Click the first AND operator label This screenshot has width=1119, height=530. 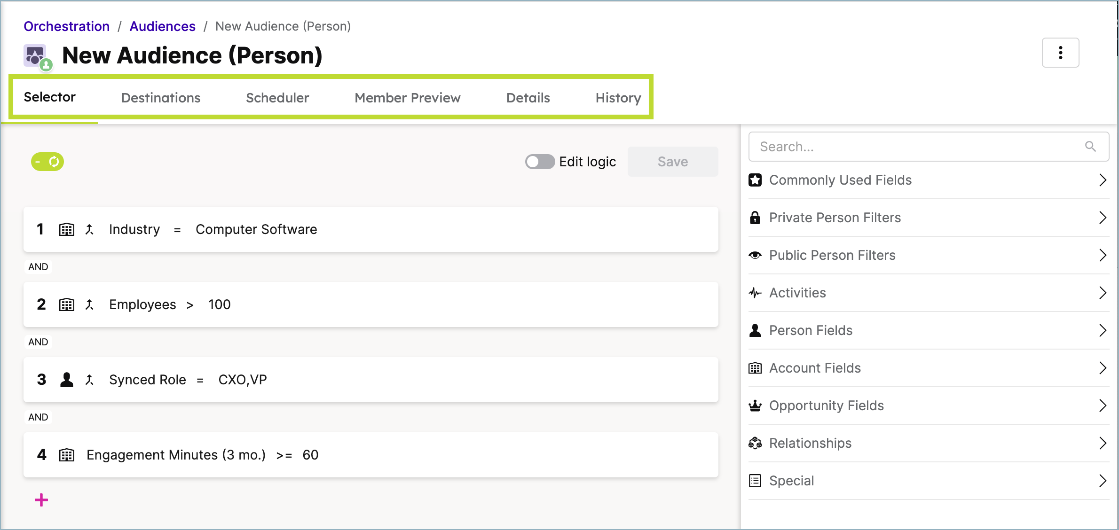pyautogui.click(x=38, y=267)
